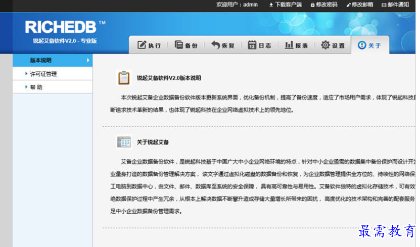The image size is (420, 247).
Task: Select the 关于 tab label
Action: tap(375, 45)
